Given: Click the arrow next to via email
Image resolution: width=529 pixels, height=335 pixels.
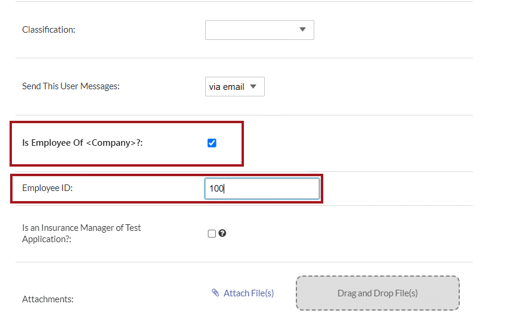Looking at the screenshot, I should click(253, 87).
